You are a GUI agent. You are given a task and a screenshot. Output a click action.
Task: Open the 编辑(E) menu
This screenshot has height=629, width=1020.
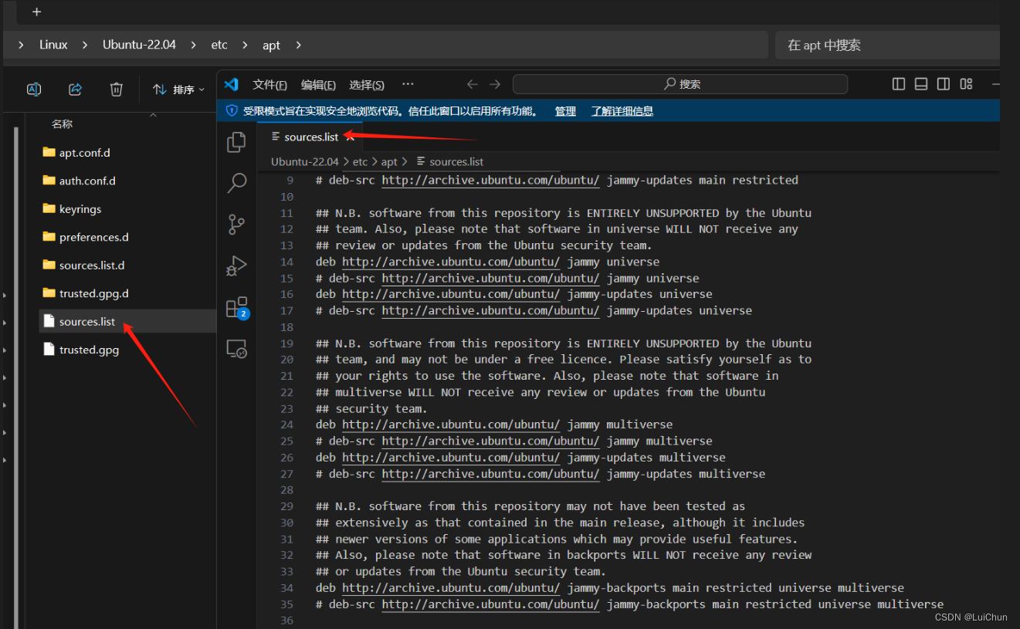pos(318,85)
